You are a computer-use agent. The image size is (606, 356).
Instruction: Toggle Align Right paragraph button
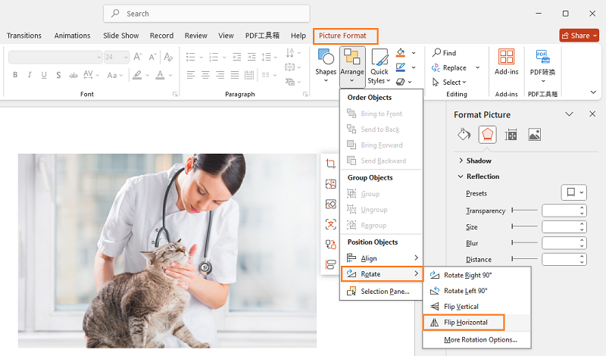220,75
